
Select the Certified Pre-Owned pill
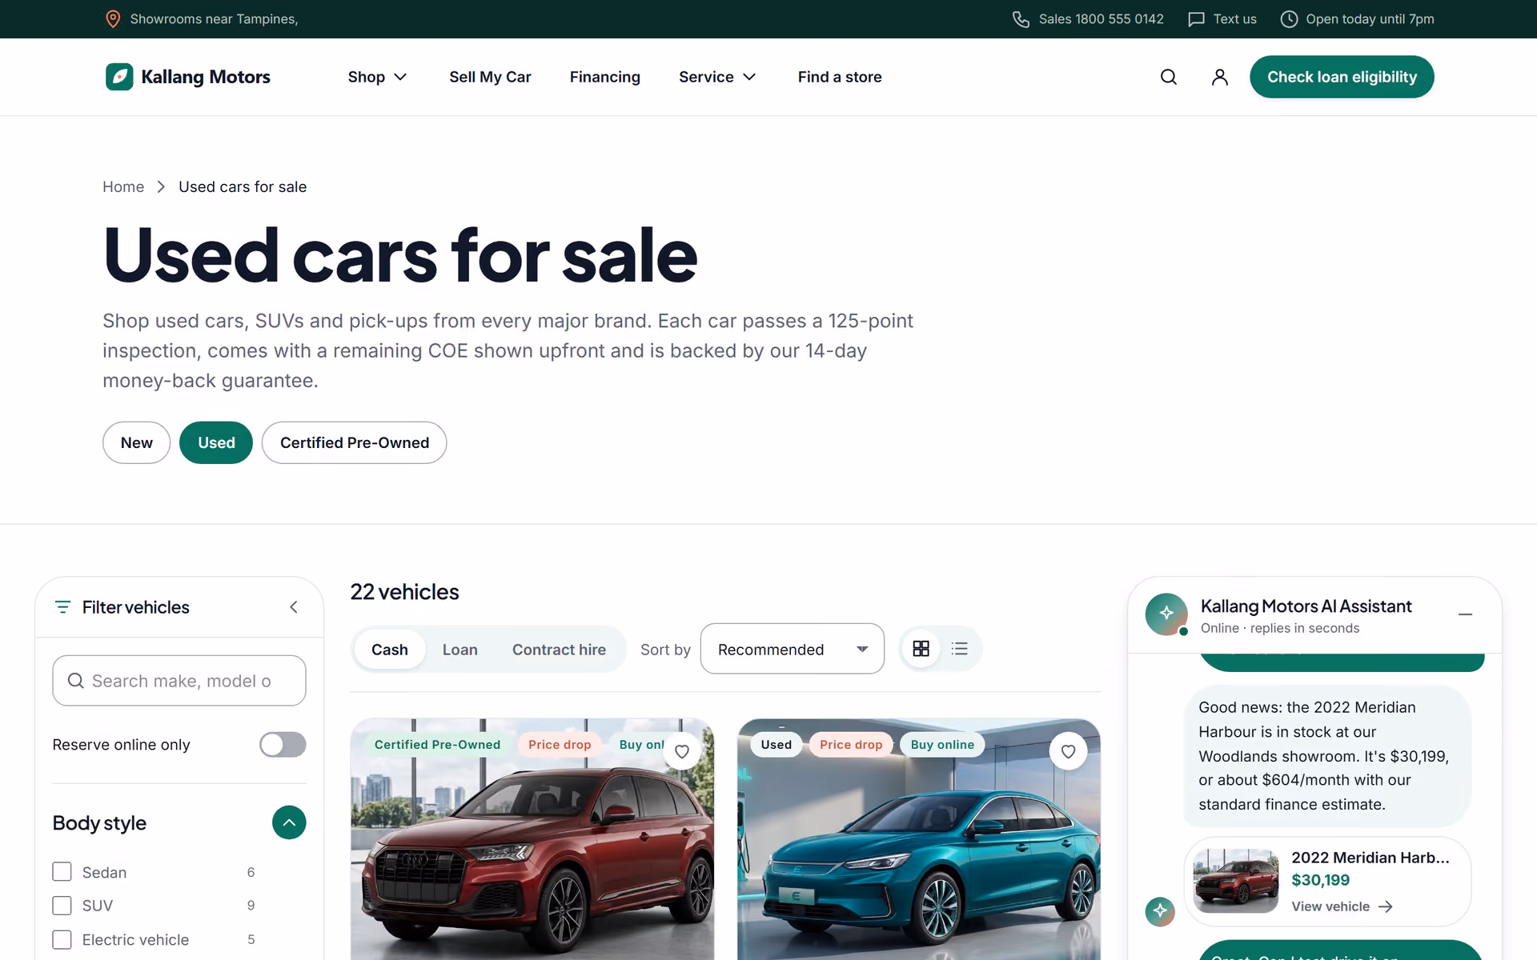point(354,442)
